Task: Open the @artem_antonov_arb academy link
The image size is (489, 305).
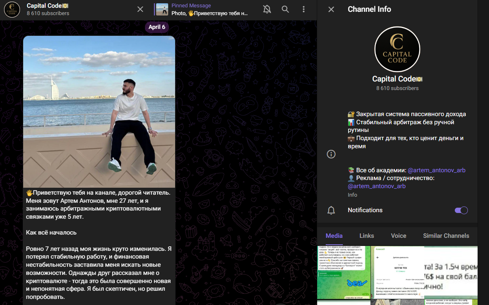Action: (436, 170)
